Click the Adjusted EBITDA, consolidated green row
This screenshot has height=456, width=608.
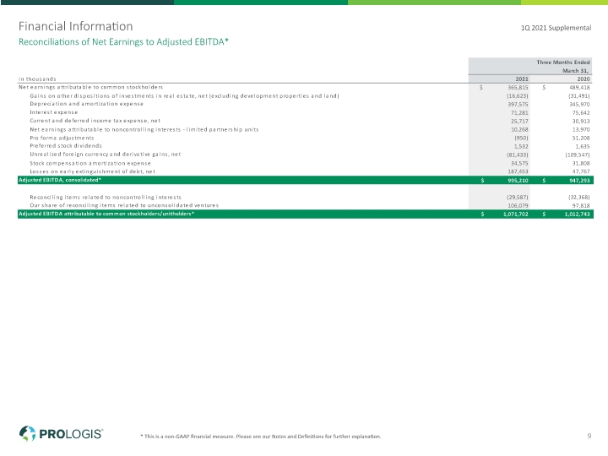click(305, 180)
